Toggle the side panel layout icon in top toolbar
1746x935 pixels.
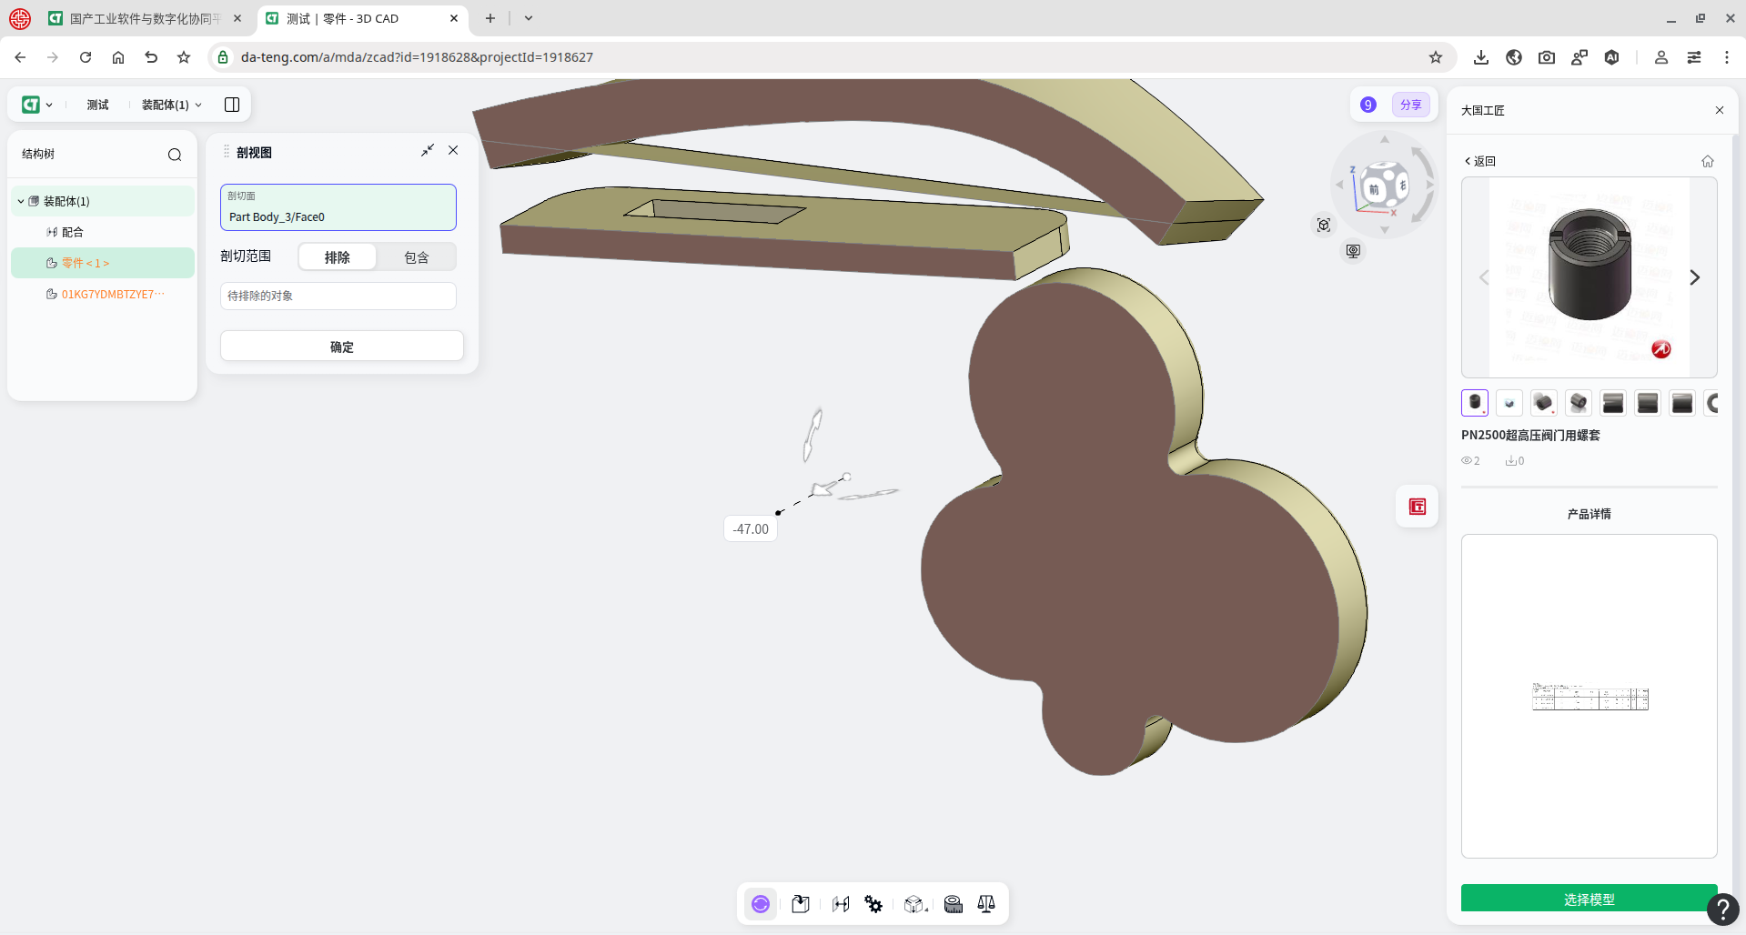pos(232,105)
